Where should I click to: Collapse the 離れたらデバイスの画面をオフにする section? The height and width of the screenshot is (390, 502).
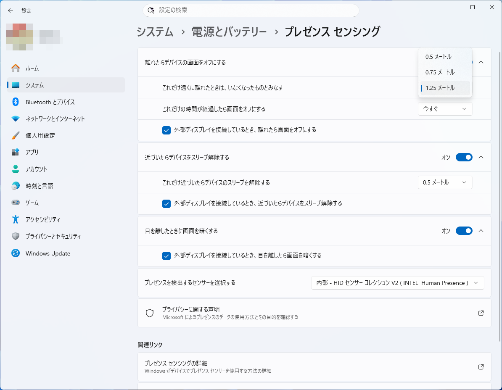point(481,61)
